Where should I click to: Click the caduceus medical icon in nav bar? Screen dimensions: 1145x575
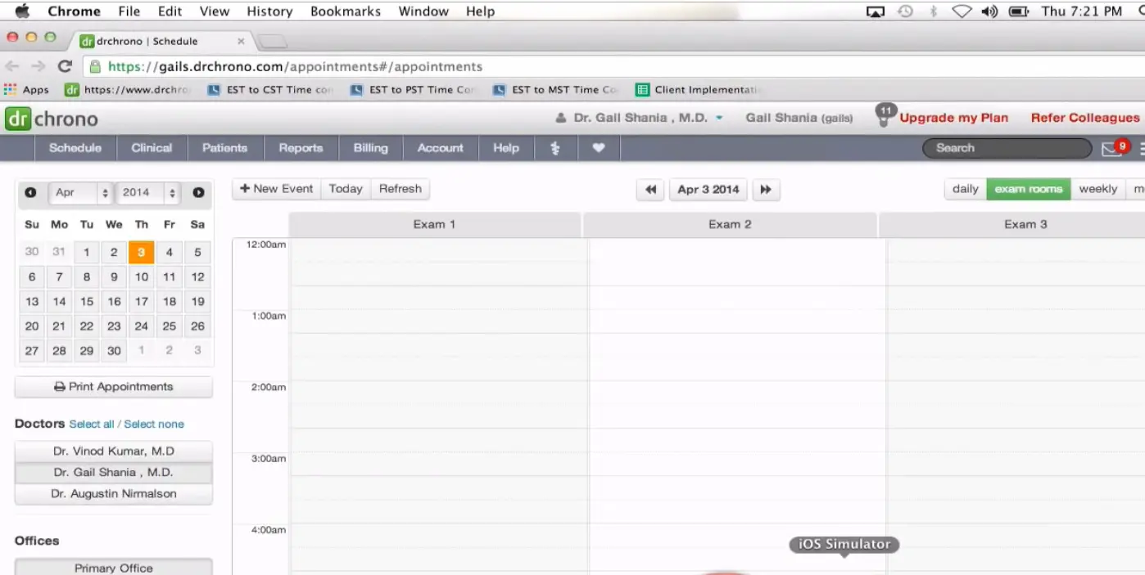[555, 148]
